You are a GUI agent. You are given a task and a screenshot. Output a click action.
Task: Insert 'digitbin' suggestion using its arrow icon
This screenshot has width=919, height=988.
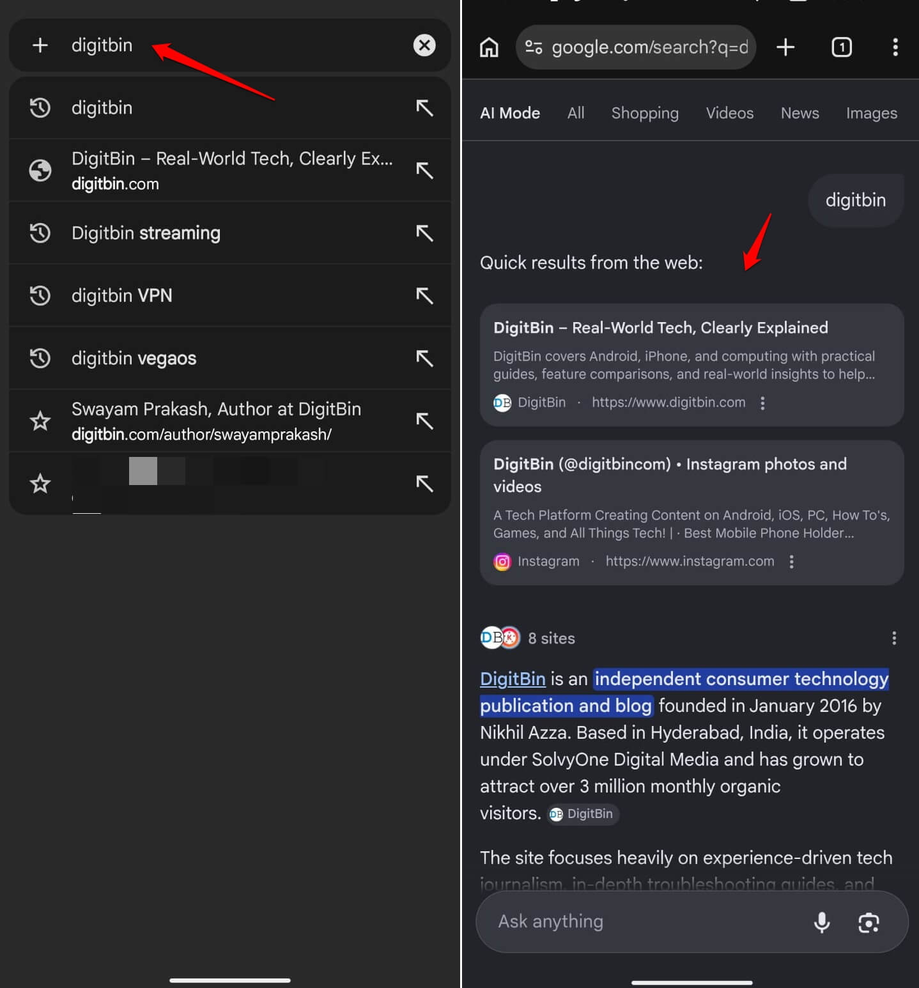[x=424, y=107]
